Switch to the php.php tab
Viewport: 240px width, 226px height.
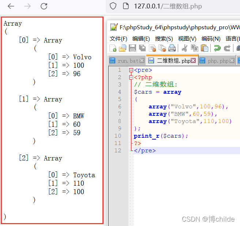click(x=217, y=61)
